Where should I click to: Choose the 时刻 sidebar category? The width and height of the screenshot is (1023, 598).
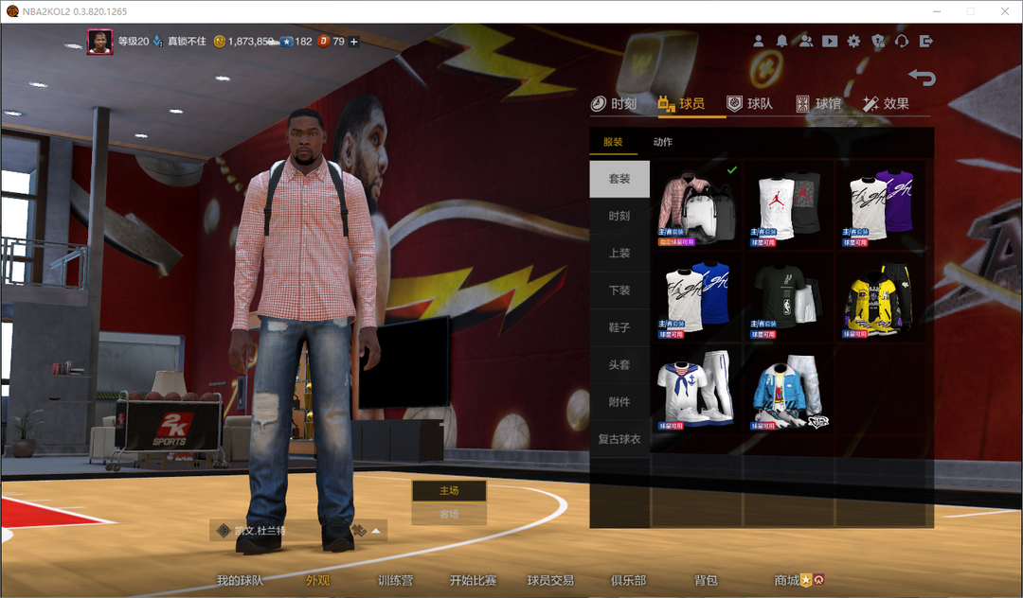tap(619, 216)
